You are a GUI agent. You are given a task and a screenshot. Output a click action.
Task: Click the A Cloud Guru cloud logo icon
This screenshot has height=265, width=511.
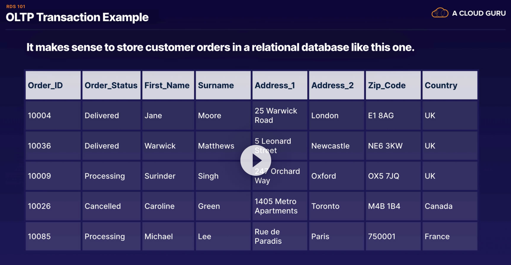440,13
